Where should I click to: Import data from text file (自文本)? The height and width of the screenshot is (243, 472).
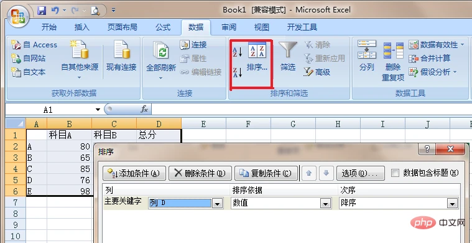(x=29, y=72)
